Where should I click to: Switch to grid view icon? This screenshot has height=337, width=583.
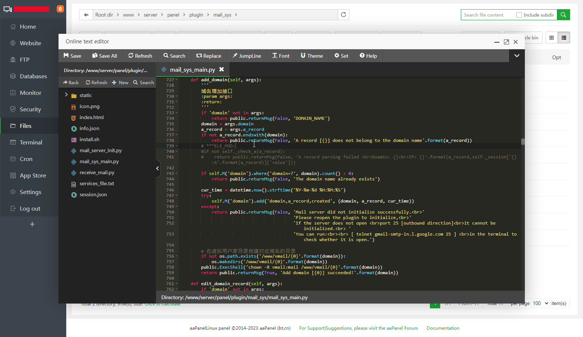click(551, 37)
